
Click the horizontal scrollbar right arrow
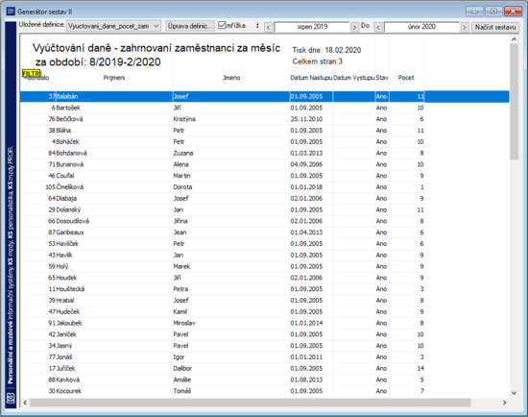(x=504, y=403)
